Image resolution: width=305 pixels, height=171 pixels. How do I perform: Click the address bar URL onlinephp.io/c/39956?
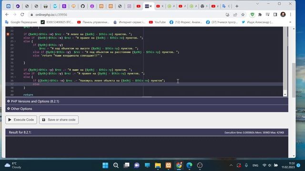coord(51,15)
